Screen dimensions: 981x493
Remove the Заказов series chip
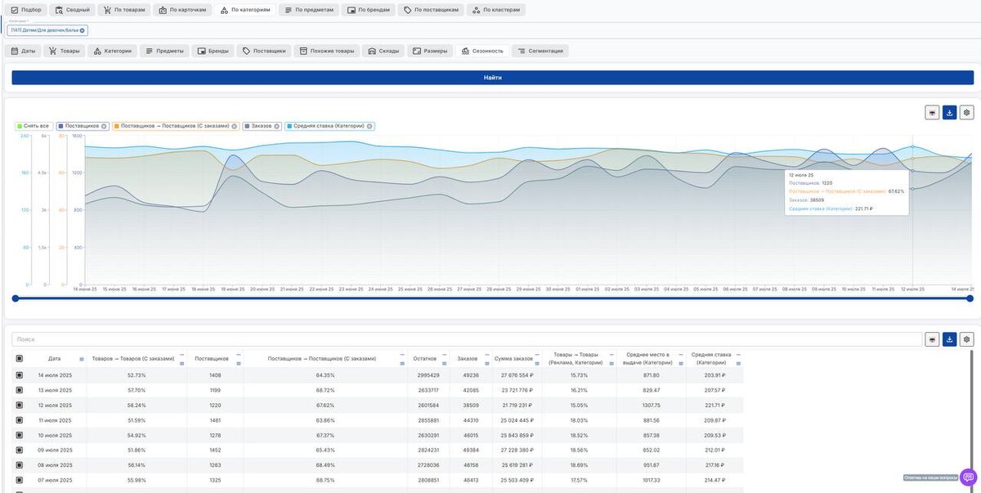pyautogui.click(x=277, y=126)
